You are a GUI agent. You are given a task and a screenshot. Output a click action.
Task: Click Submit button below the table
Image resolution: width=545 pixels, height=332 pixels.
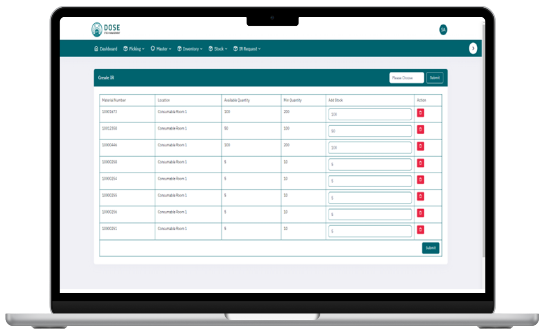(430, 248)
